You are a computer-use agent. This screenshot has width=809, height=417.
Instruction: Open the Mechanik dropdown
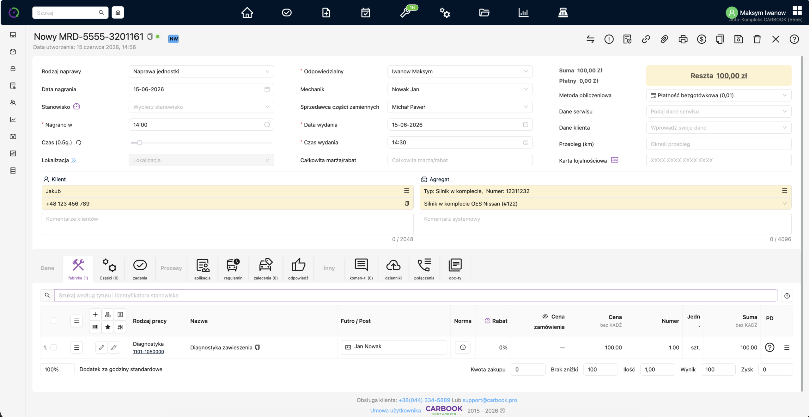pyautogui.click(x=460, y=89)
